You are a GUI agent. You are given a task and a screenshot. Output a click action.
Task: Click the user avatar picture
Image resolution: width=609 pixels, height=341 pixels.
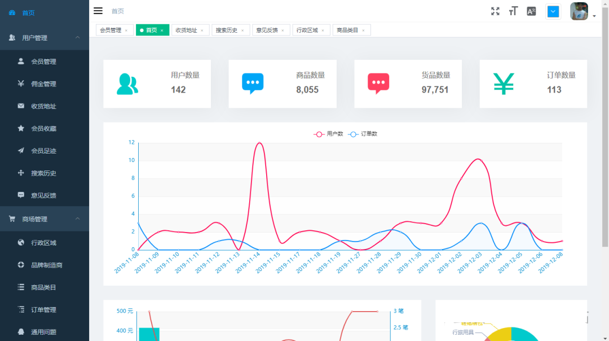(579, 11)
